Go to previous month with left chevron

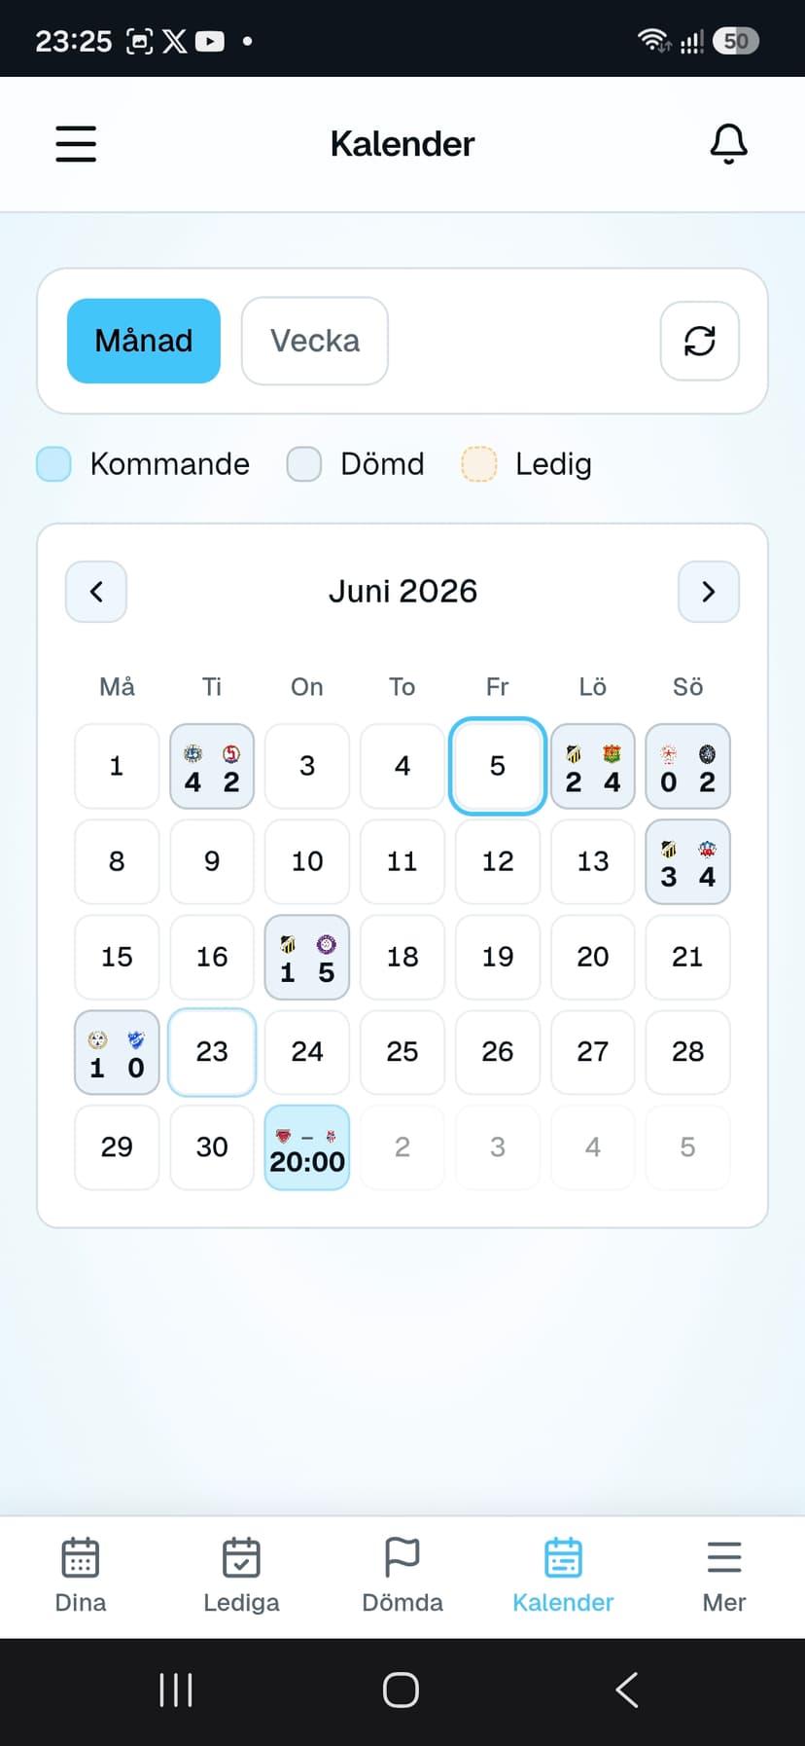click(x=96, y=591)
